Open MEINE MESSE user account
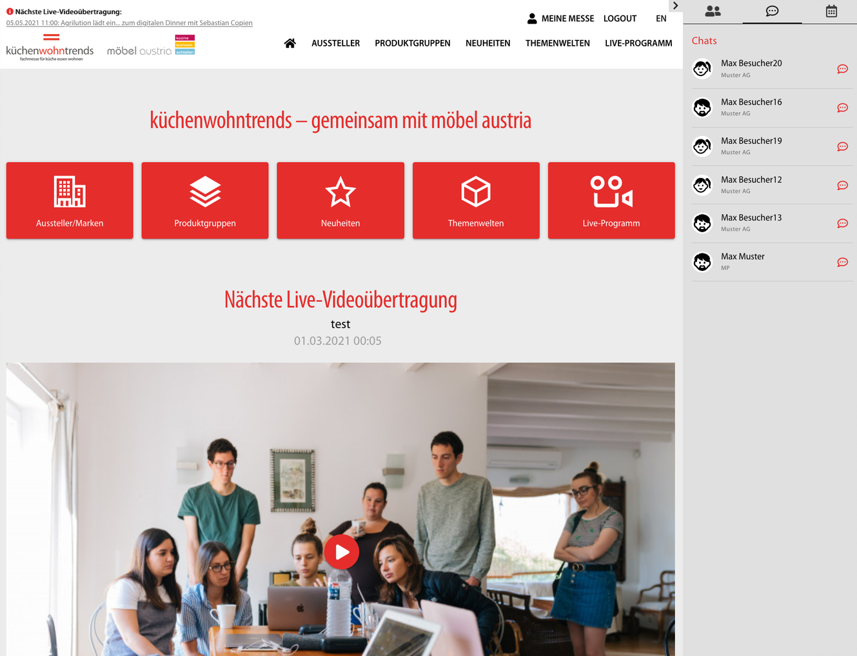The image size is (857, 656). point(560,19)
